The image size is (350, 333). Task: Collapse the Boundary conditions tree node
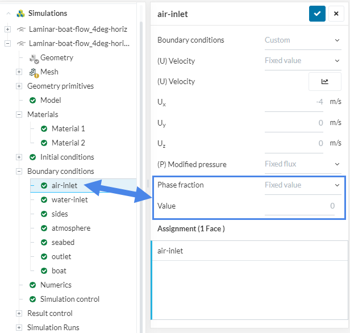pos(19,172)
